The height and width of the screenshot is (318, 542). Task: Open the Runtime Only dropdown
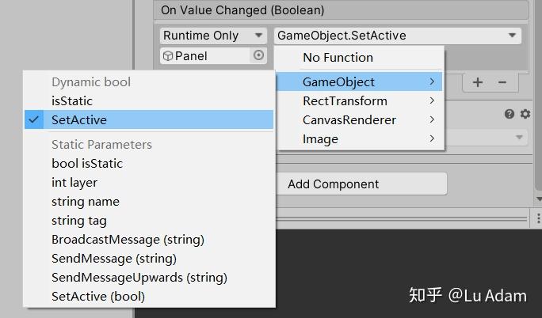[x=213, y=36]
